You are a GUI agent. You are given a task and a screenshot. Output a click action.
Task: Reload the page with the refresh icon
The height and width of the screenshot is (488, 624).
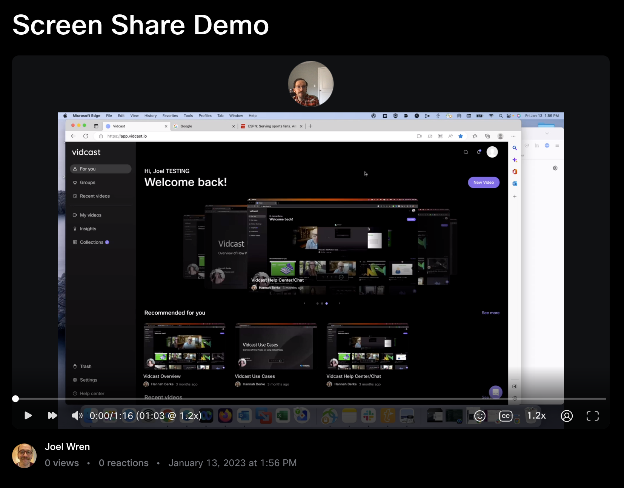pyautogui.click(x=86, y=136)
